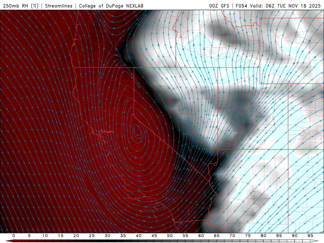Click the "45" label on the color scale
Screen dimensions: 324x243
pyautogui.click(x=154, y=236)
